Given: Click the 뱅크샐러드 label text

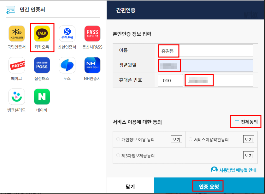Looking at the screenshot, I should (x=16, y=110).
